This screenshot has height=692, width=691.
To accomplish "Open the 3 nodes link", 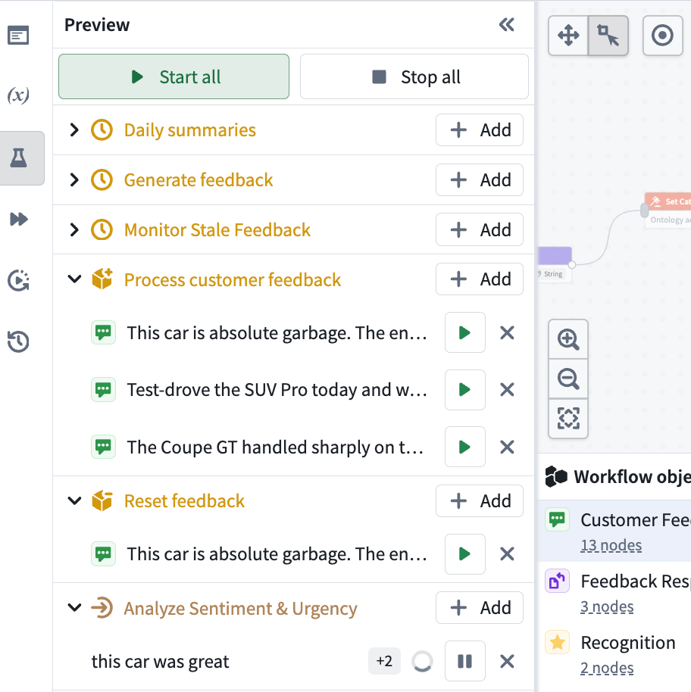I will (607, 606).
